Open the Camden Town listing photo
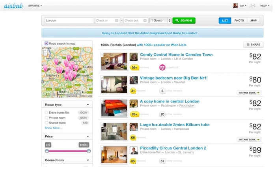The height and width of the screenshot is (170, 276). point(114,61)
